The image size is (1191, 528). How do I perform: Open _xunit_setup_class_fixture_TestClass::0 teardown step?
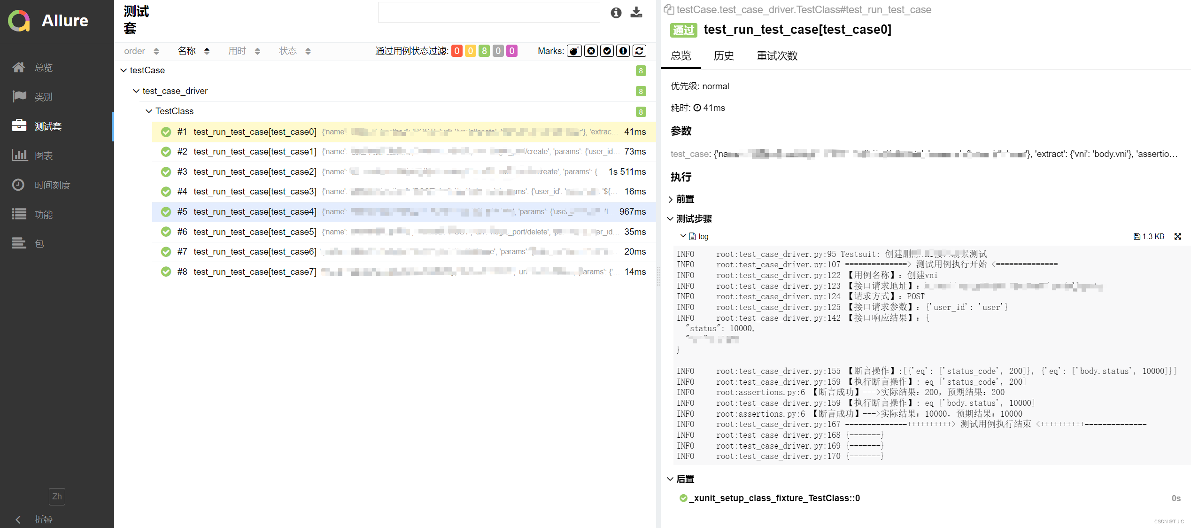click(x=774, y=498)
